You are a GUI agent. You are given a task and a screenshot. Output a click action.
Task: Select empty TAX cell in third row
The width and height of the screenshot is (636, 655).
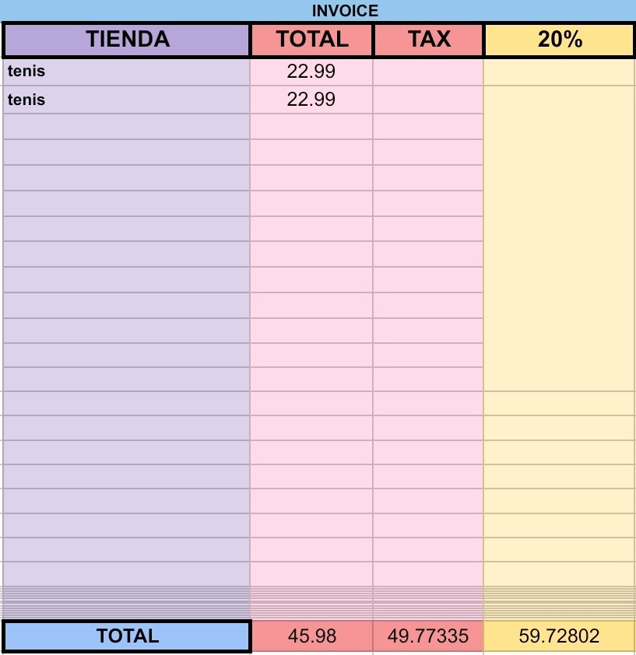click(x=428, y=126)
